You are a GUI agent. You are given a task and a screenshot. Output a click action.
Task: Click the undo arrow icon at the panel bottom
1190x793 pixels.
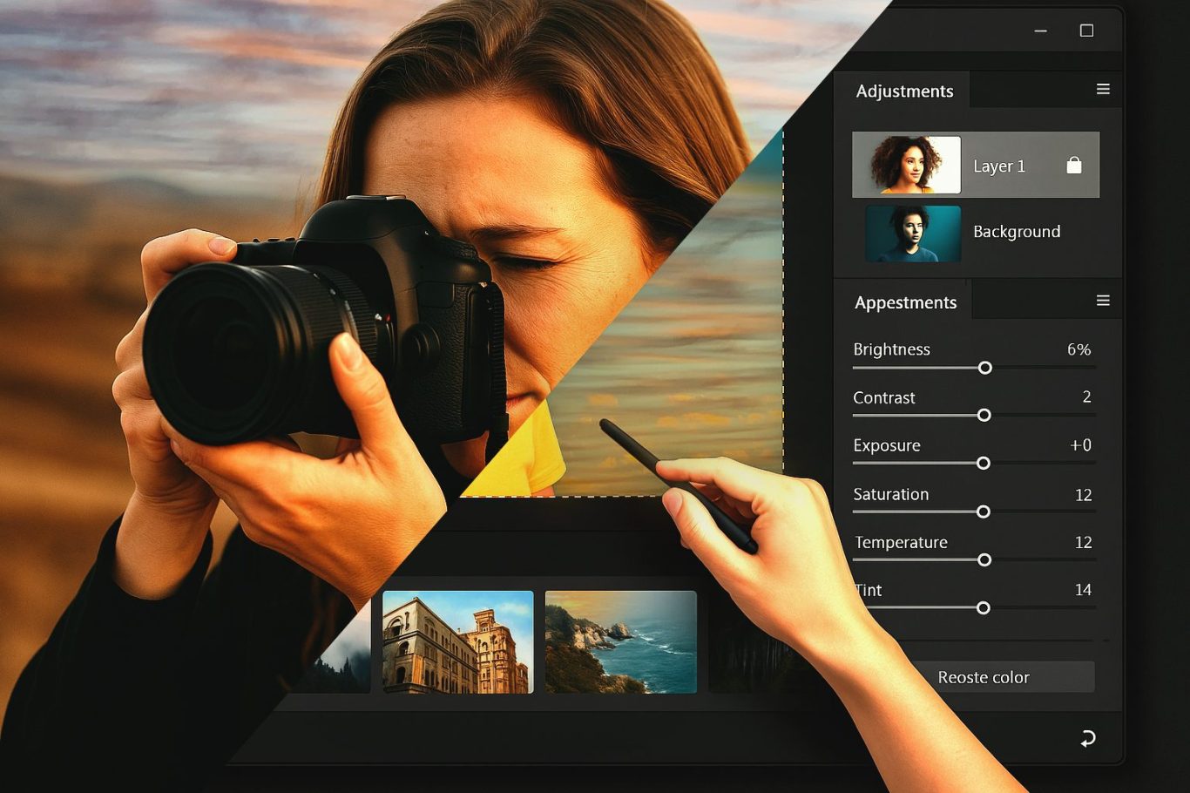point(1087,739)
